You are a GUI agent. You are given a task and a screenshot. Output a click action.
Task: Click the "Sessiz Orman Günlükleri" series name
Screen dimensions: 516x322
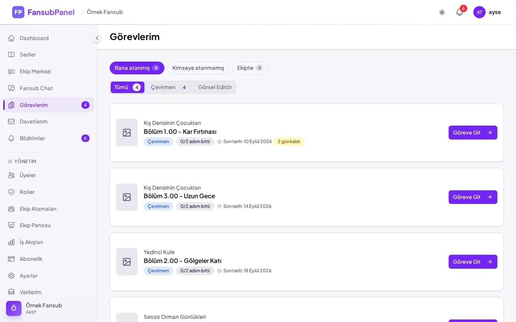(175, 317)
